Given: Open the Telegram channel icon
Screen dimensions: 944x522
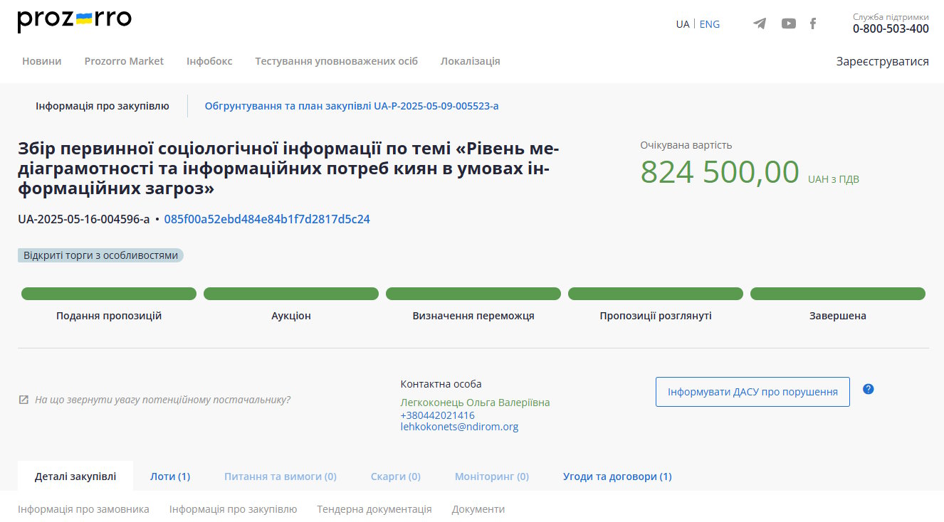Looking at the screenshot, I should [760, 23].
